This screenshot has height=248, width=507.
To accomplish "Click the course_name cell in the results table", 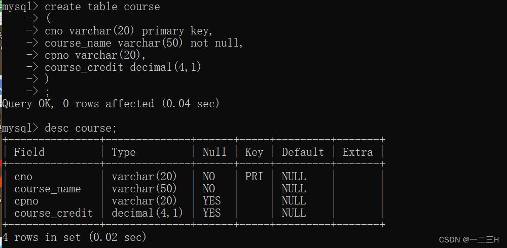I will [48, 189].
